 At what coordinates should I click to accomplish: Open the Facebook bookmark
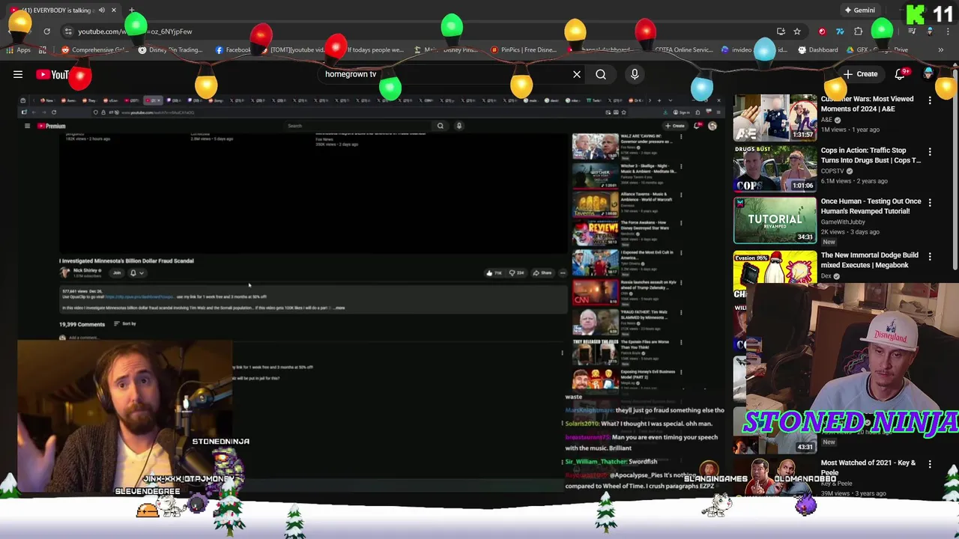pyautogui.click(x=232, y=50)
